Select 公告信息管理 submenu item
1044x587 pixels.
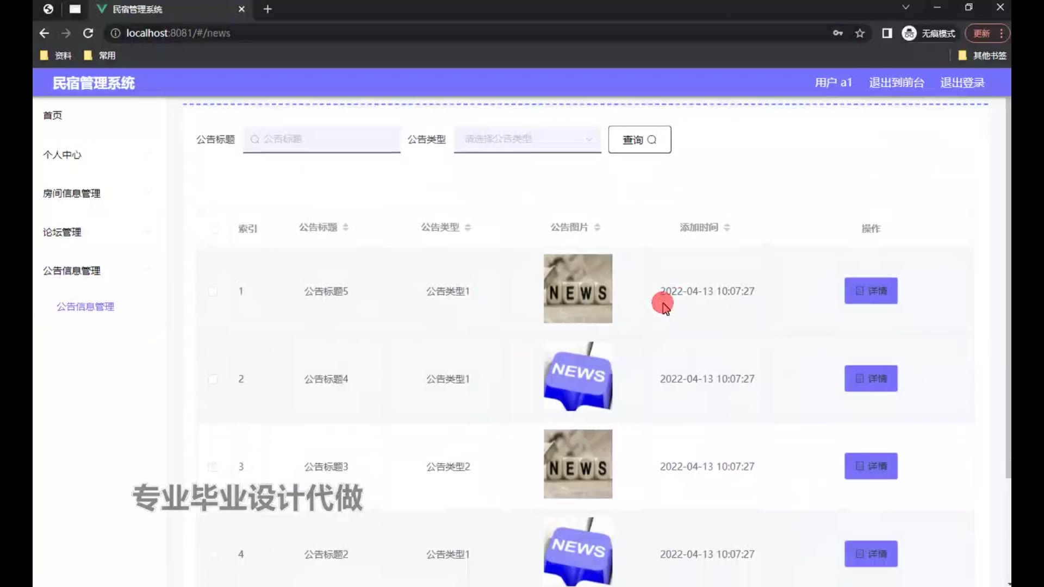[x=85, y=307]
